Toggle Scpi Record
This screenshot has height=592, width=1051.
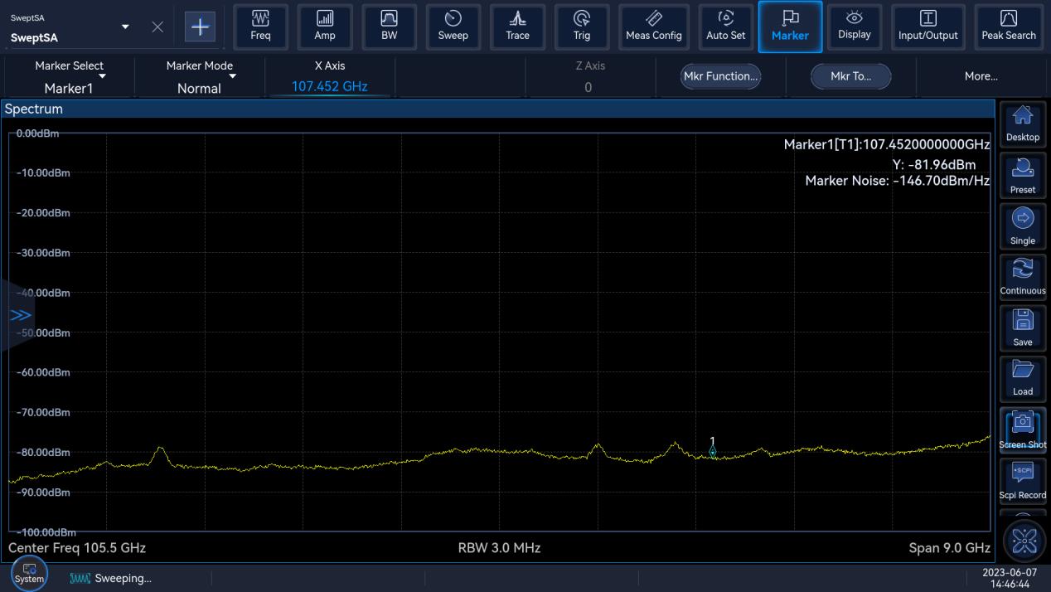(x=1022, y=480)
